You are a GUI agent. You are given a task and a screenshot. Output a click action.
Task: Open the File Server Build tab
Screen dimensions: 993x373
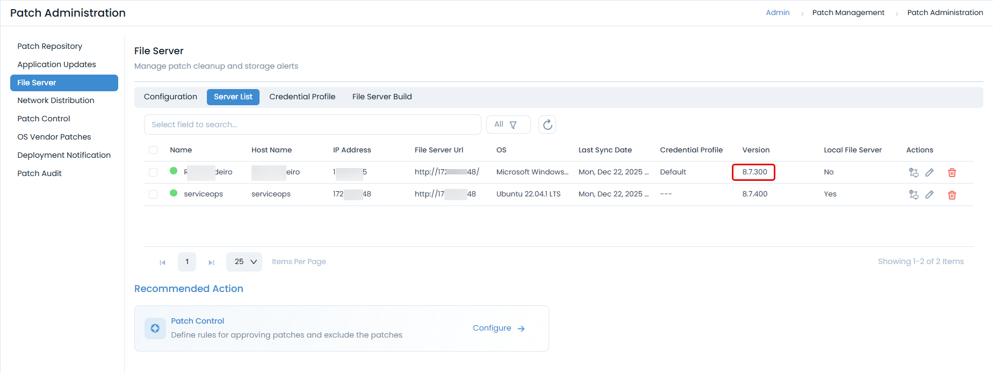click(x=382, y=97)
